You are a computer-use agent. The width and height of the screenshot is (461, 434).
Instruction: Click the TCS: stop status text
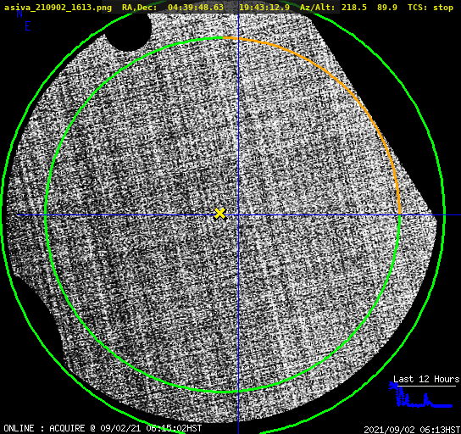[x=430, y=8]
